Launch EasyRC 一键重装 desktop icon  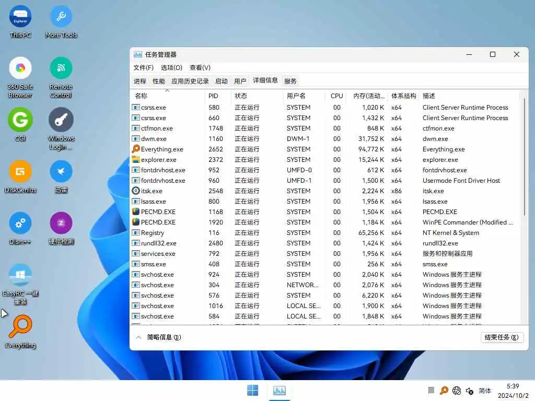click(20, 285)
